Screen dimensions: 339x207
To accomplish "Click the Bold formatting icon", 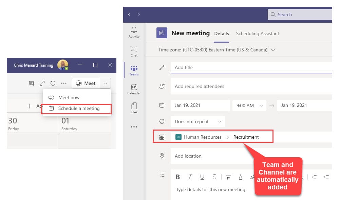I will click(177, 177).
